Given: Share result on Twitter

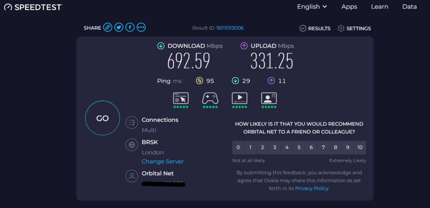Looking at the screenshot, I should click(119, 27).
